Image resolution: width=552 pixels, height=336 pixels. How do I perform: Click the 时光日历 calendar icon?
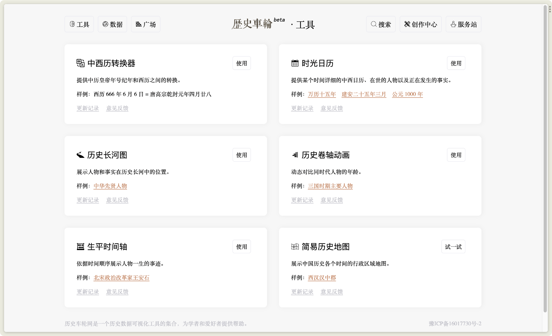coord(295,63)
